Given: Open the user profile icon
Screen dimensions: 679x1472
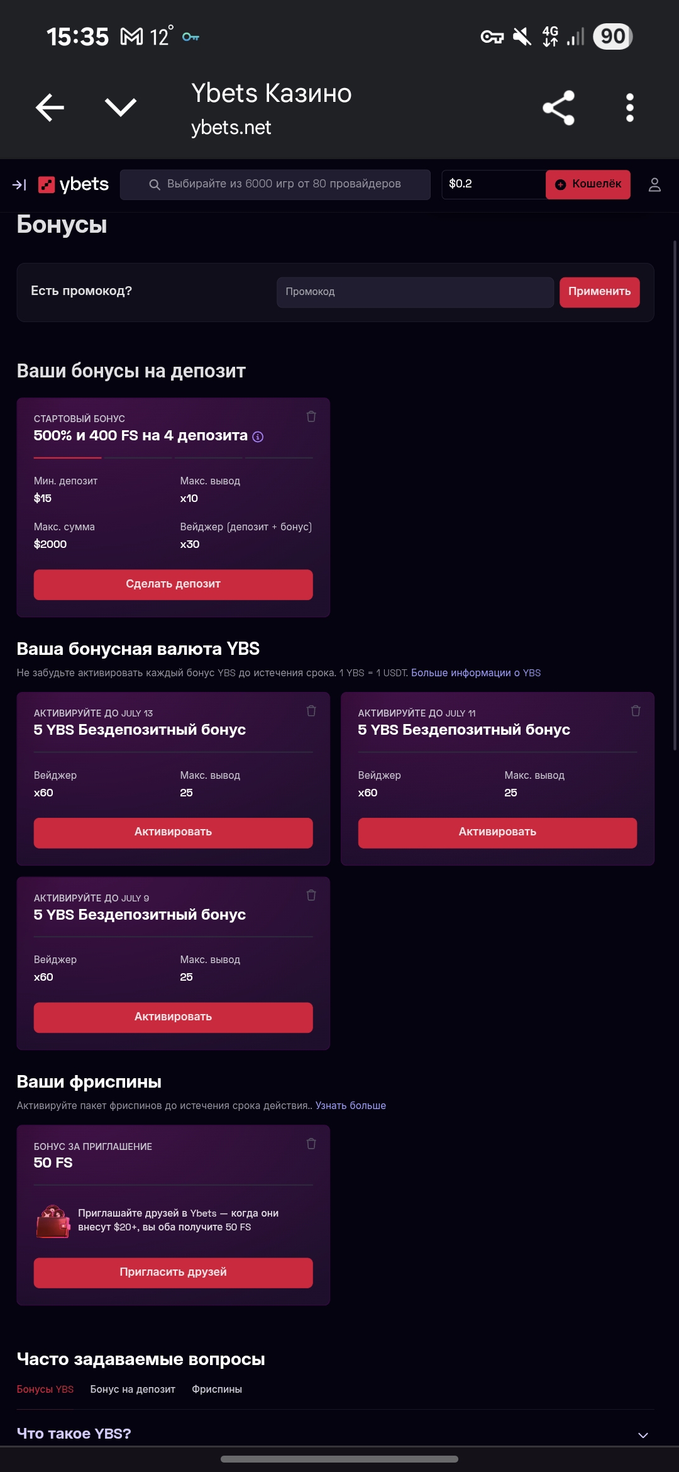Looking at the screenshot, I should 654,184.
